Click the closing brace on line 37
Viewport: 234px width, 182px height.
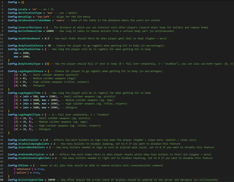click(x=9, y=133)
